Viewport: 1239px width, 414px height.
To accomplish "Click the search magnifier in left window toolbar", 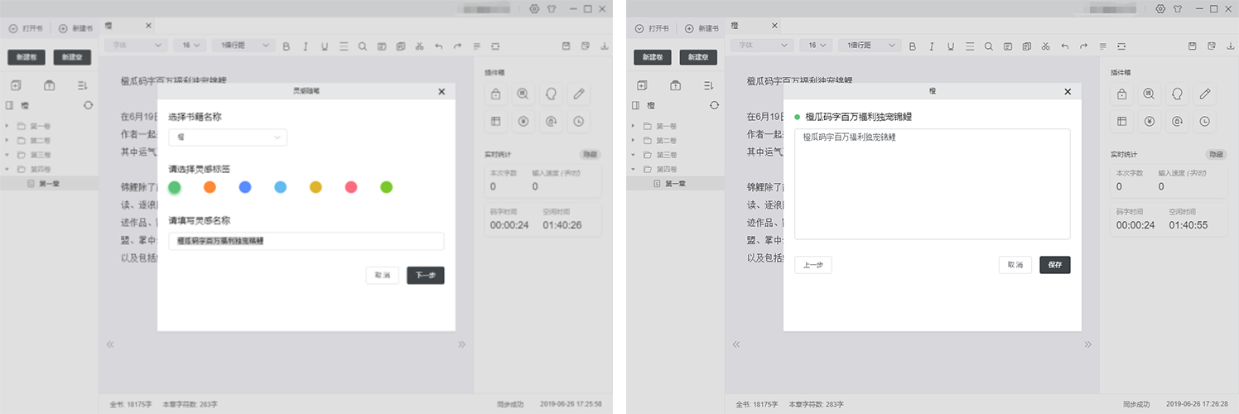I will [362, 46].
